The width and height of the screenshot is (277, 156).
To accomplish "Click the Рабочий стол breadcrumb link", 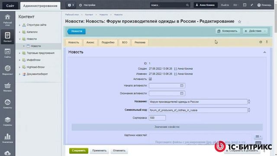I will (x=72, y=15).
